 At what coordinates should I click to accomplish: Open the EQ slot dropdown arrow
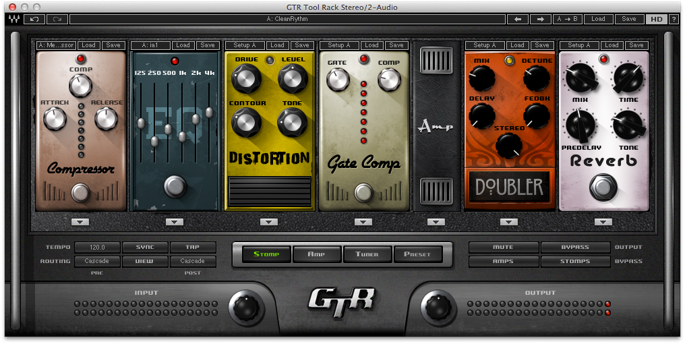[175, 222]
